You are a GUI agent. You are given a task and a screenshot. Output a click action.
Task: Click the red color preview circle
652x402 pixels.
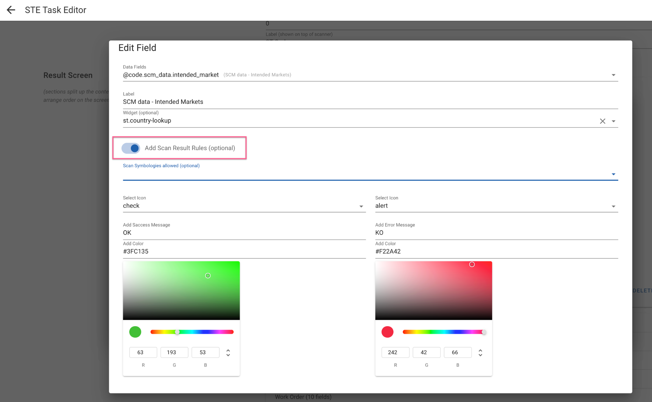pyautogui.click(x=387, y=332)
